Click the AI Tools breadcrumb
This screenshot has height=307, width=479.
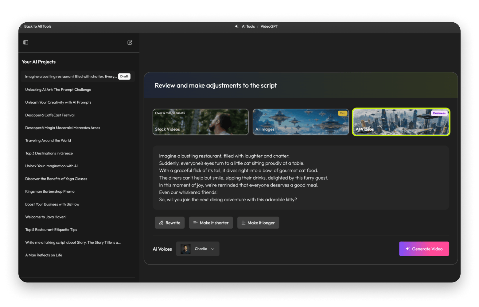[248, 26]
